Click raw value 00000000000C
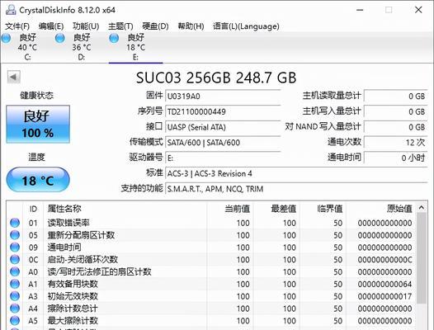434x330 pixels. (384, 260)
